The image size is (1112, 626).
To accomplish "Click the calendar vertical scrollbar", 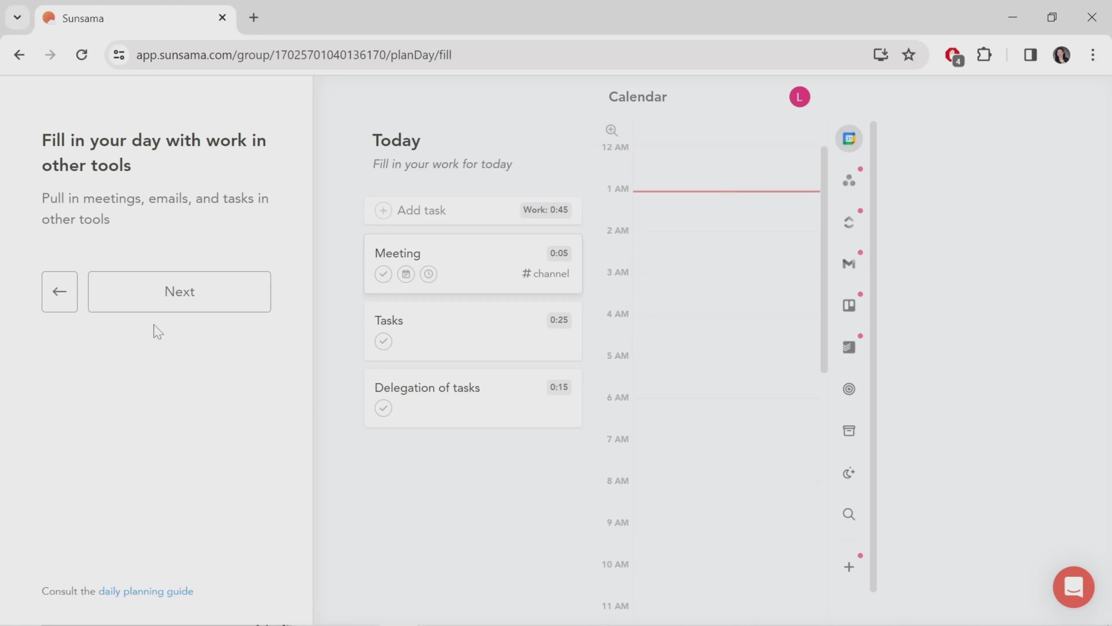I will pyautogui.click(x=824, y=259).
